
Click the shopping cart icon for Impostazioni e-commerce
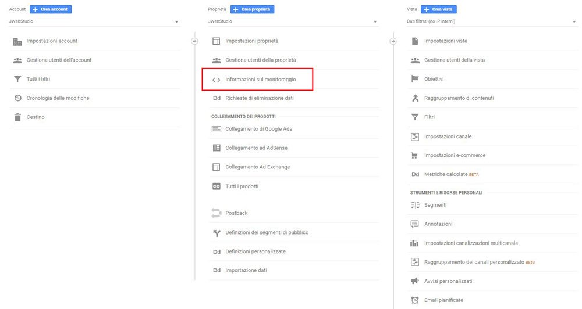pyautogui.click(x=414, y=155)
